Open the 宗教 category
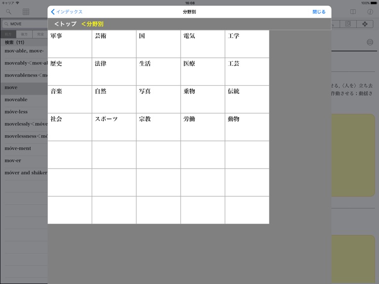The height and width of the screenshot is (284, 379). 158,127
